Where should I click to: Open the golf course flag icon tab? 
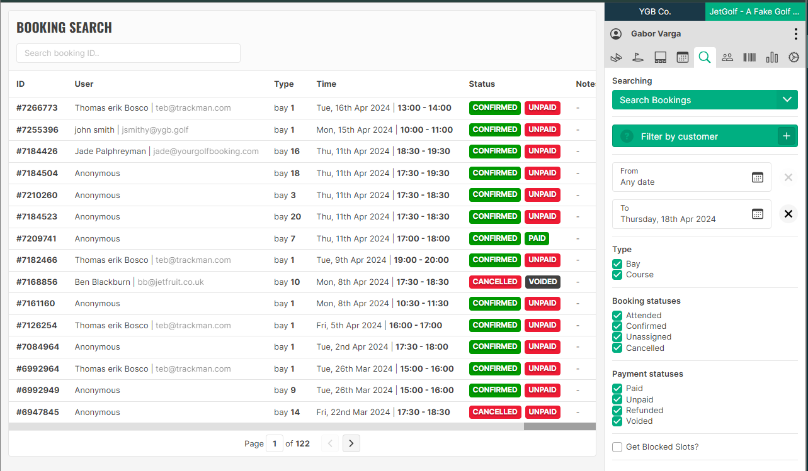[x=638, y=57]
